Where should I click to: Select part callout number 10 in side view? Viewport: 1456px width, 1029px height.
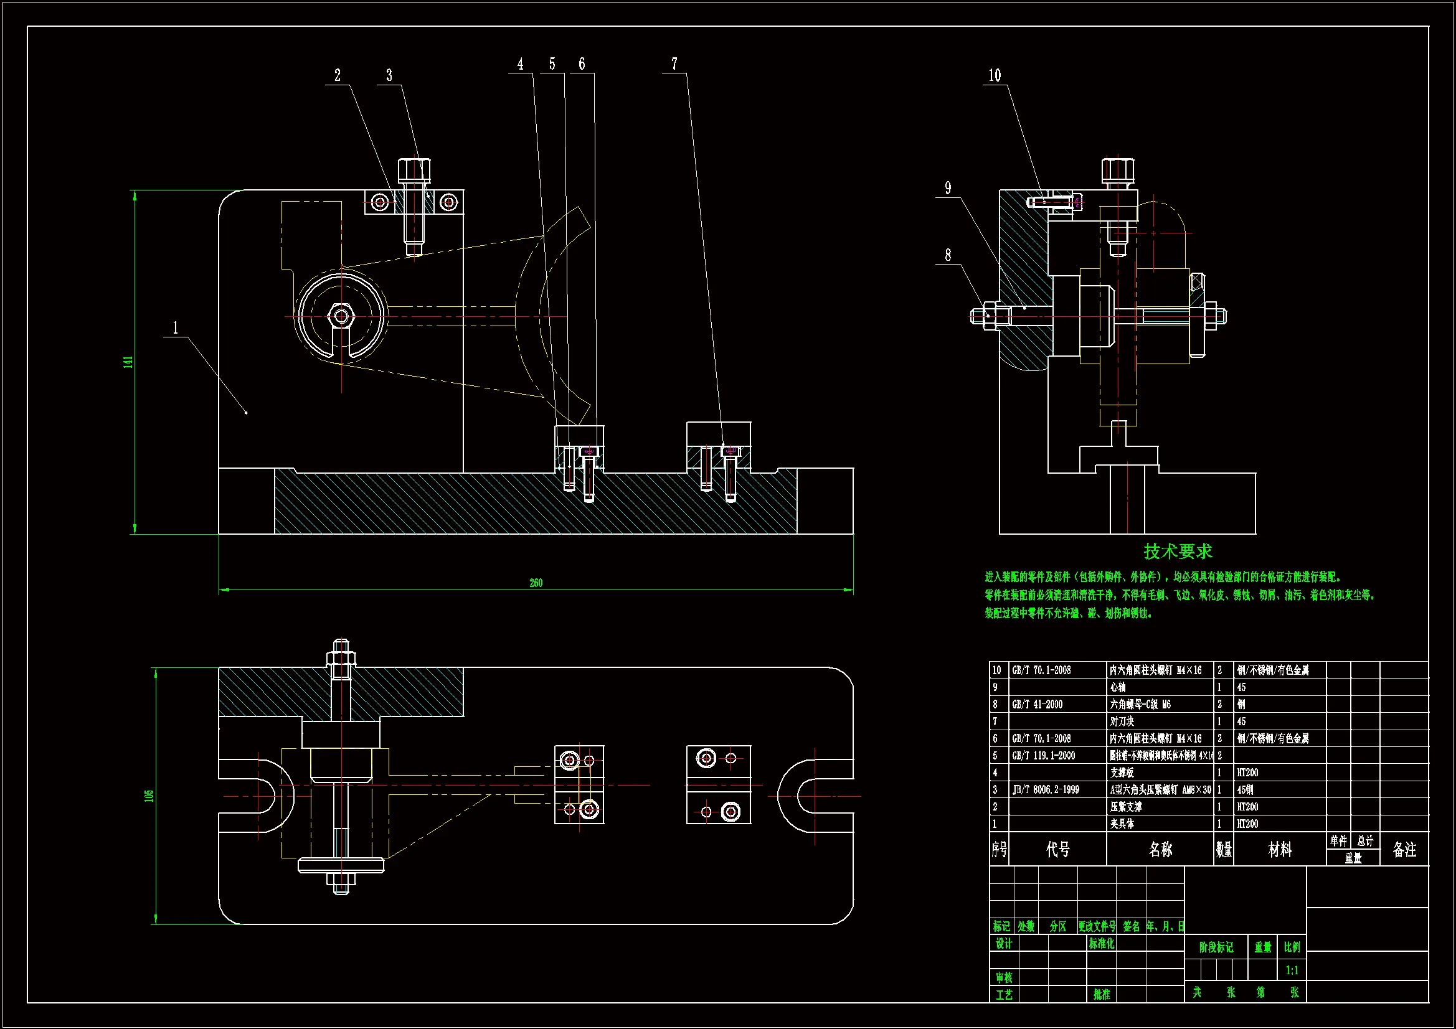tap(995, 75)
